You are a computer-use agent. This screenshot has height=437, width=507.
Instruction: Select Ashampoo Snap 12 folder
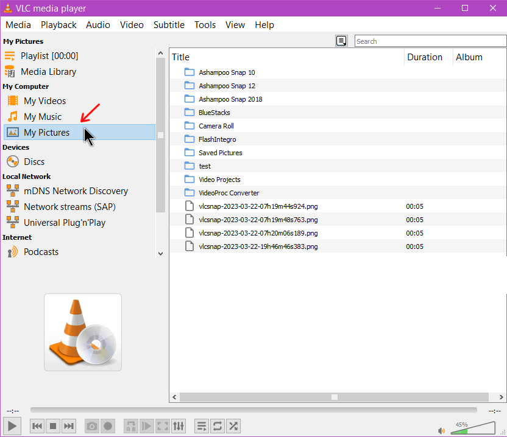(x=338, y=86)
